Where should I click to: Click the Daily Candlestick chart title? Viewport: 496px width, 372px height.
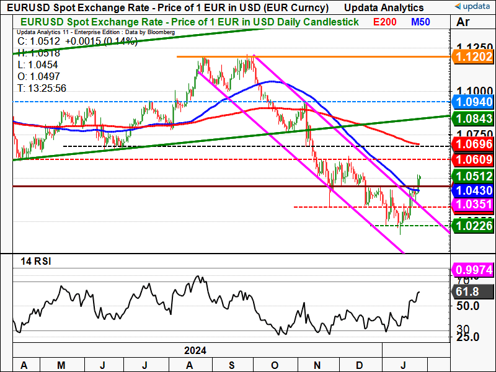click(190, 22)
